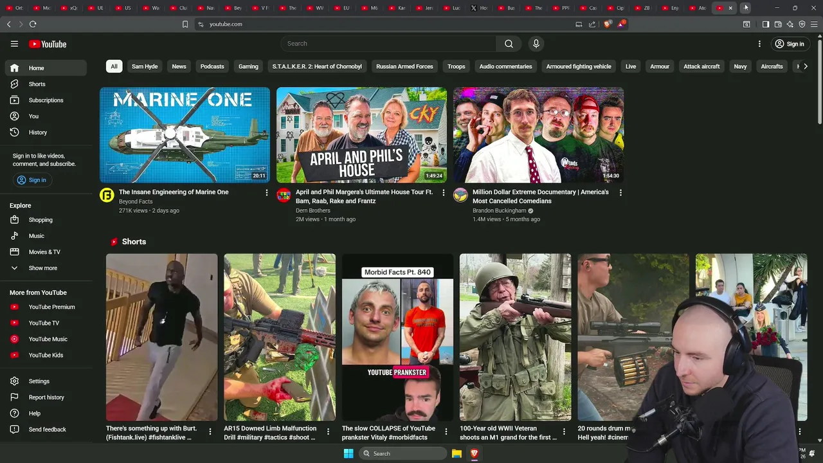The image size is (823, 463).
Task: Open options for 100-Year old WWII Veteran short
Action: point(564,431)
